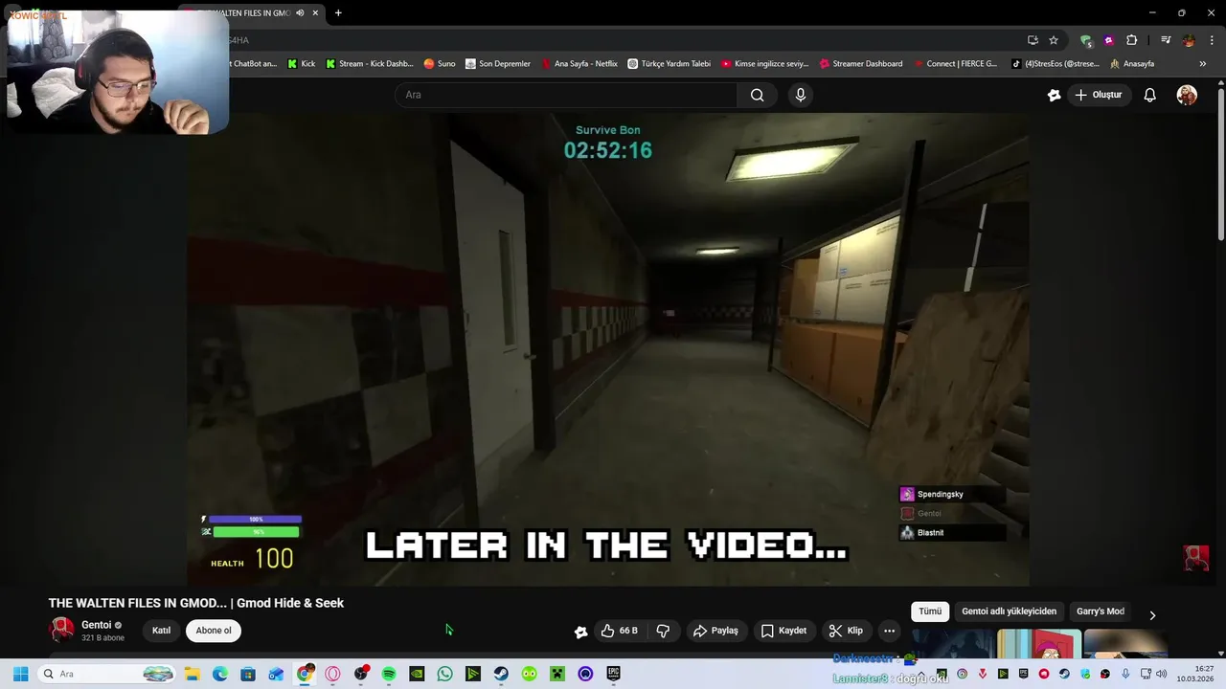Click the Paylaş share button
The height and width of the screenshot is (689, 1226).
[x=715, y=631]
